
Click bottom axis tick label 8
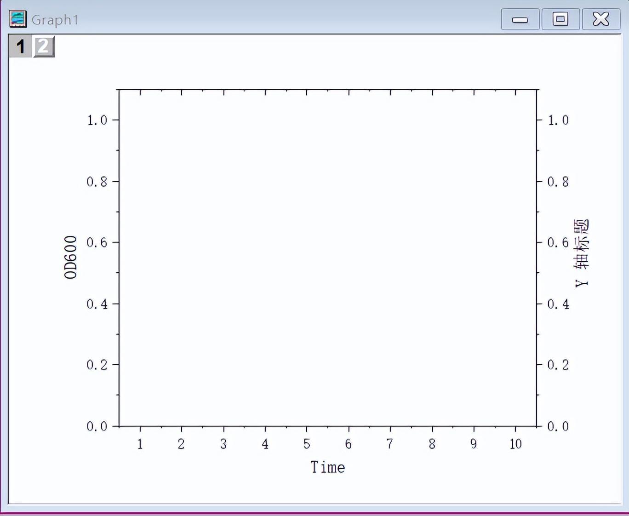click(432, 444)
